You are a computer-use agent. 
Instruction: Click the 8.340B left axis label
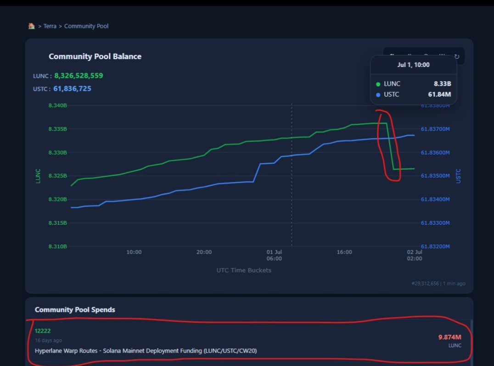click(58, 105)
